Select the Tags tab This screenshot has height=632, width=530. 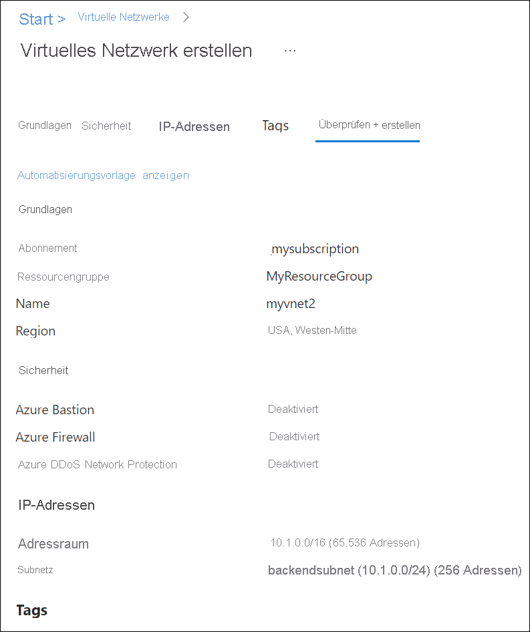(x=275, y=126)
